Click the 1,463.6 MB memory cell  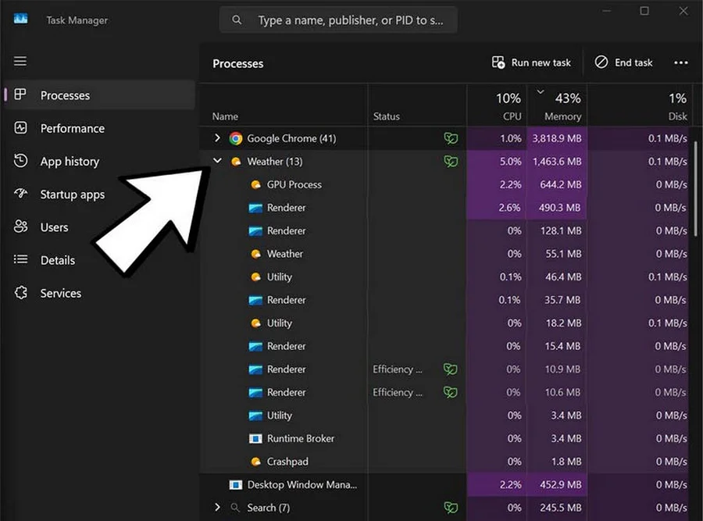click(557, 162)
